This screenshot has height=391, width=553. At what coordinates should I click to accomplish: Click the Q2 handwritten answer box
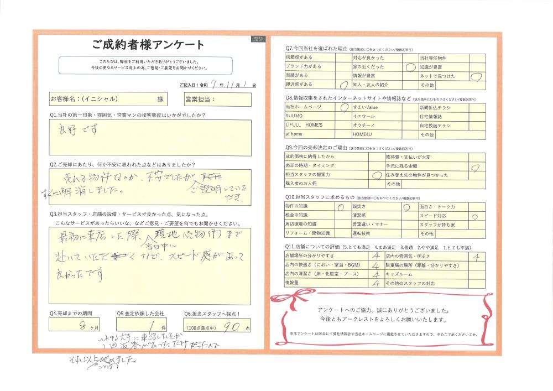point(150,188)
